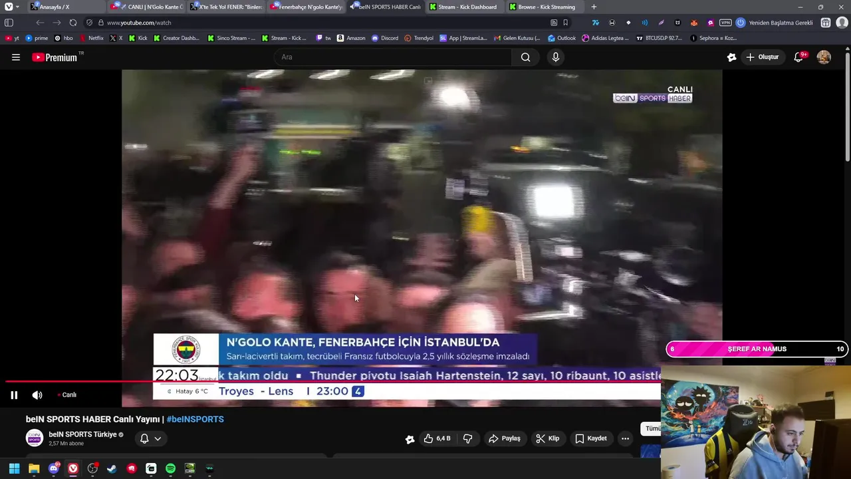Open the YouTube account avatar menu
Image resolution: width=851 pixels, height=479 pixels.
[x=824, y=57]
